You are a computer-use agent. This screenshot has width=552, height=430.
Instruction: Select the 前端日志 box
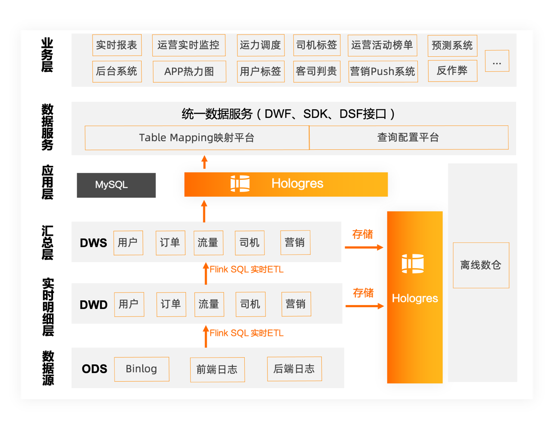[x=218, y=370]
